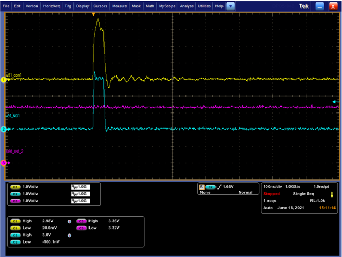342x257 pixels.
Task: Click the RL:1.0k record length readout
Action: point(317,201)
